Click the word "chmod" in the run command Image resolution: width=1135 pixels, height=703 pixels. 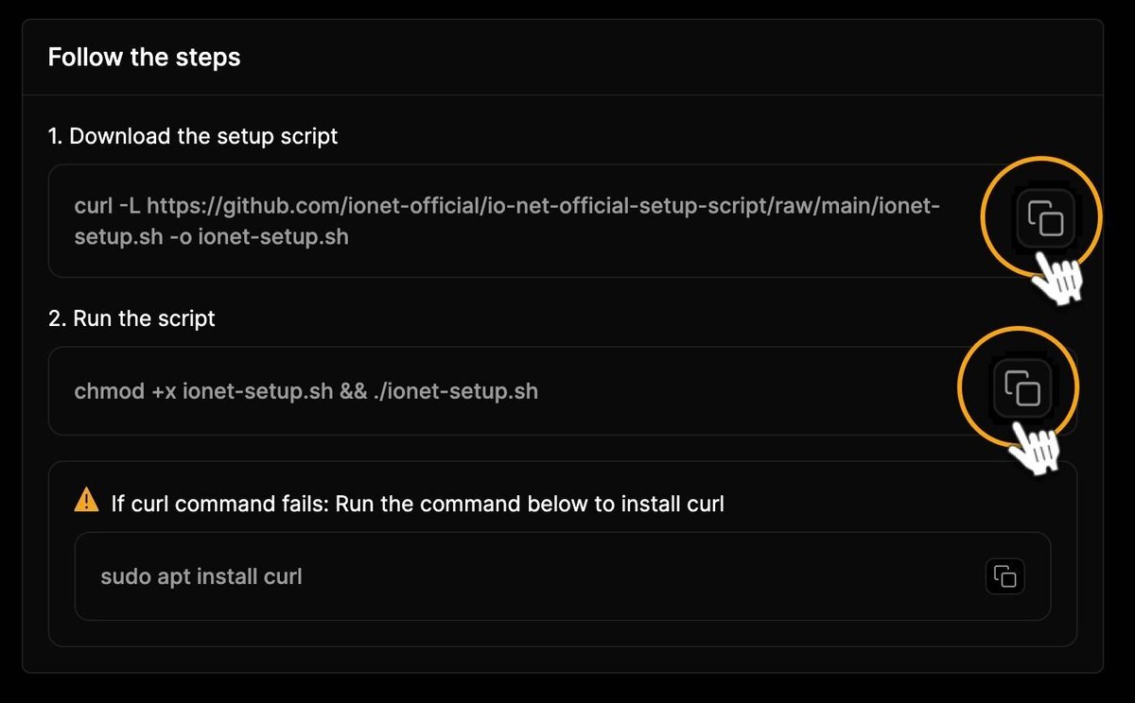click(109, 390)
